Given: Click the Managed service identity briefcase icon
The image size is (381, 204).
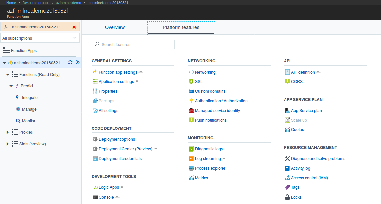Looking at the screenshot, I should click(x=191, y=110).
